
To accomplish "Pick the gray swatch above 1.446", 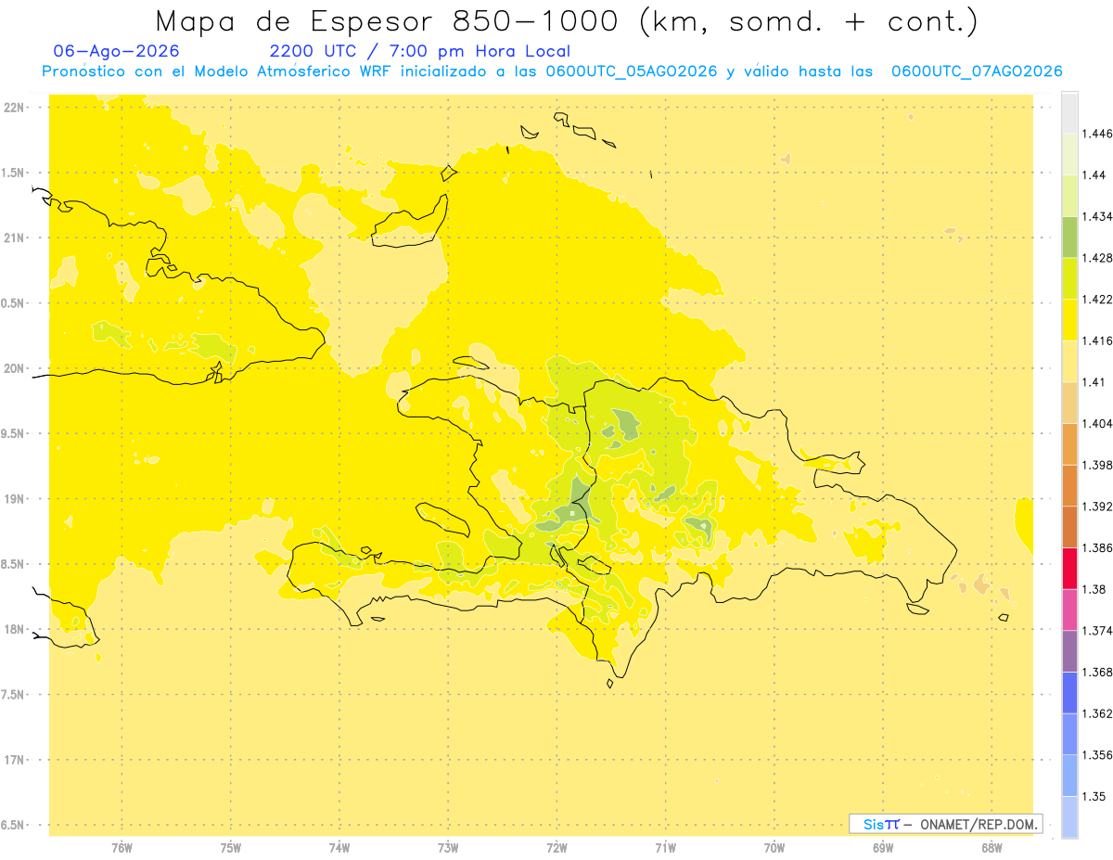I will [1069, 113].
